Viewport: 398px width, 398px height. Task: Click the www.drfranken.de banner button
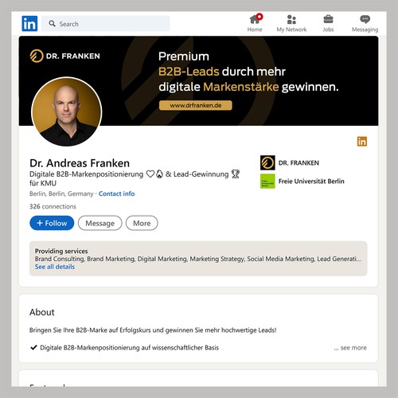tap(196, 105)
